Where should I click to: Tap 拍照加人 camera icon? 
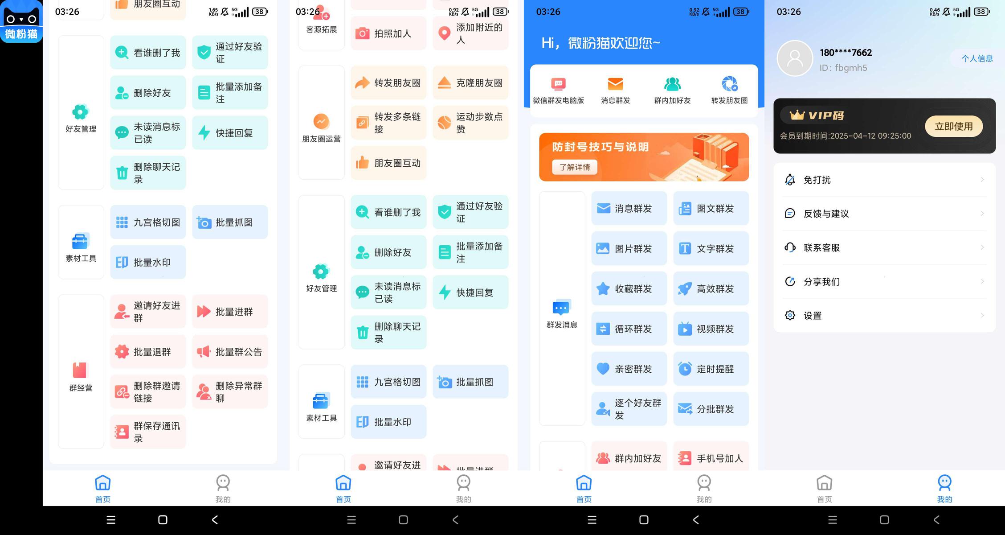click(x=362, y=33)
